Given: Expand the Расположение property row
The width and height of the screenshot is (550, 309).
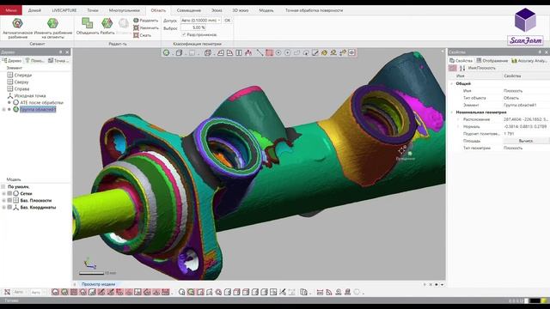Looking at the screenshot, I should click(458, 119).
